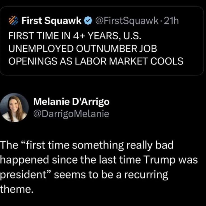Image resolution: width=206 pixels, height=206 pixels.
Task: Click 'first time something really bad' text
Action: point(100,145)
